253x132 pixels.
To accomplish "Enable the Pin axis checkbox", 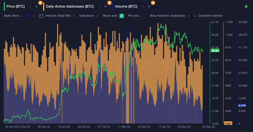I will pos(143,16).
